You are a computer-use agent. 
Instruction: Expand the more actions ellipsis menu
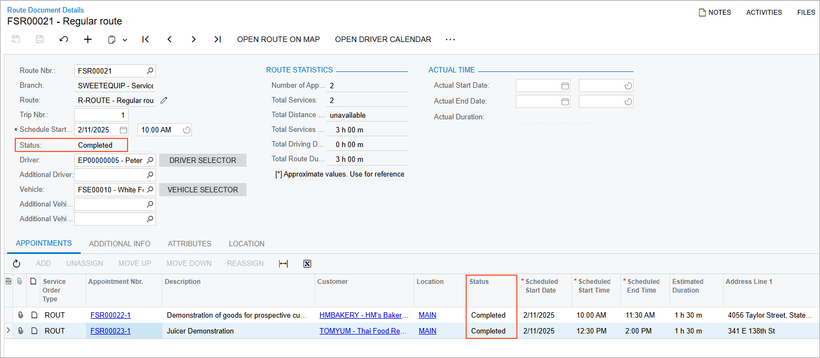(x=450, y=39)
